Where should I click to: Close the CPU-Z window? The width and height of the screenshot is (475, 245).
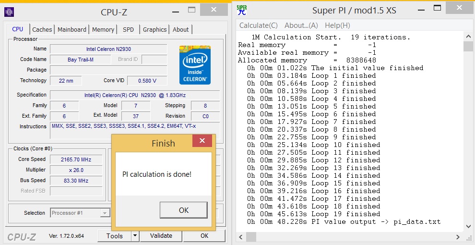click(x=214, y=10)
